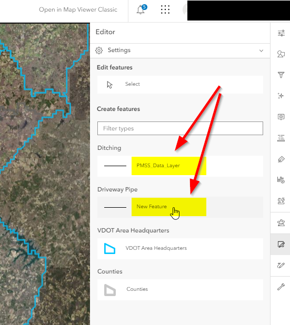290x325 pixels.
Task: Click the Filter types input field
Action: point(180,128)
